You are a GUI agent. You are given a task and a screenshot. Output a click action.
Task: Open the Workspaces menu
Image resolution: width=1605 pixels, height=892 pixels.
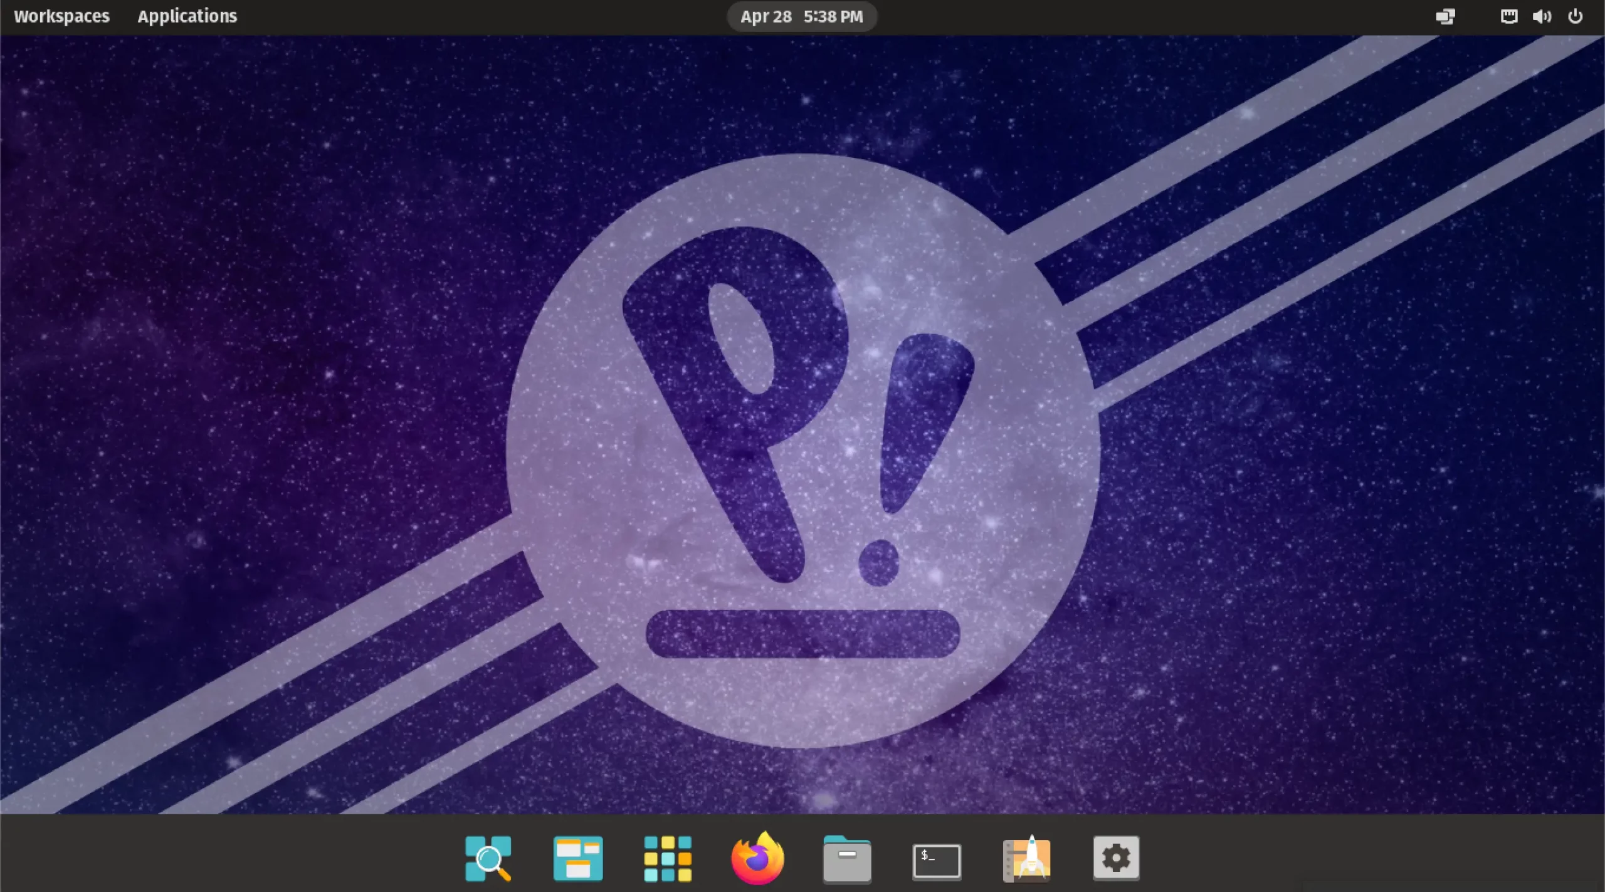click(61, 16)
